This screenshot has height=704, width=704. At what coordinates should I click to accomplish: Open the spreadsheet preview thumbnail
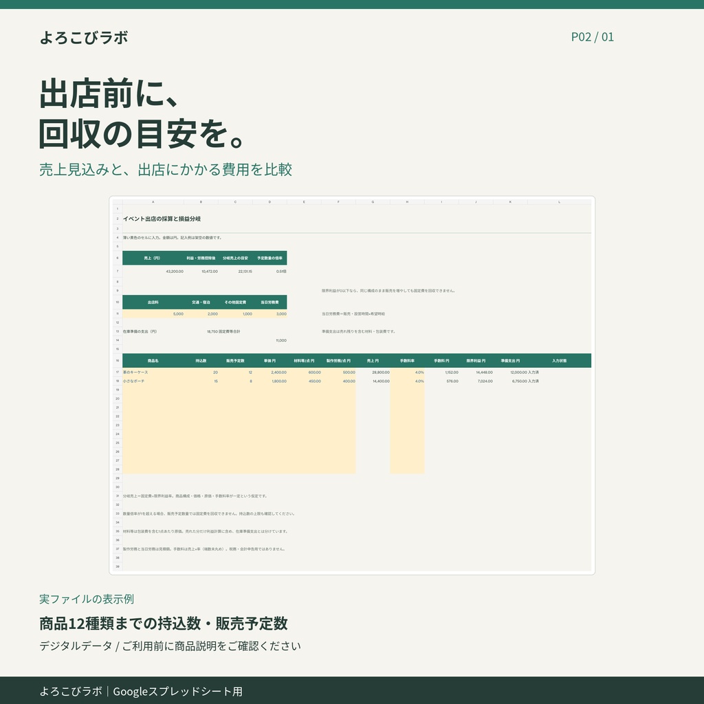[x=352, y=385]
